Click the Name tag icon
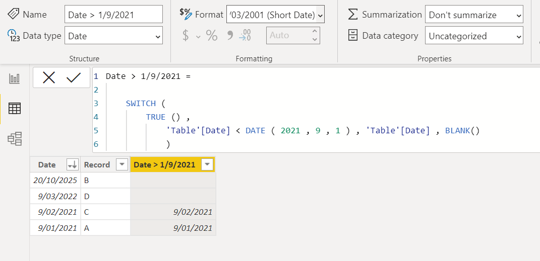Viewport: 540px width, 261px height. point(14,15)
